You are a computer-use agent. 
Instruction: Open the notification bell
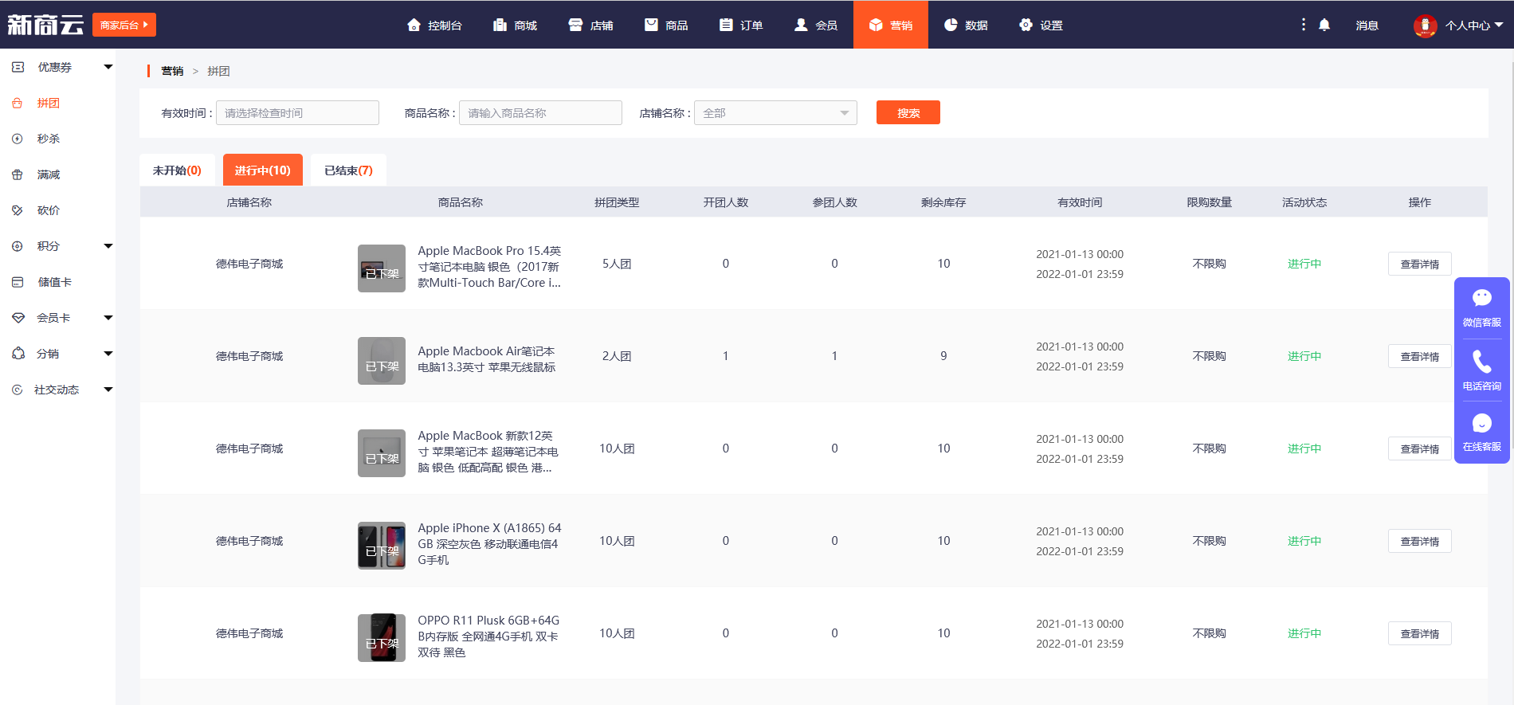1324,25
